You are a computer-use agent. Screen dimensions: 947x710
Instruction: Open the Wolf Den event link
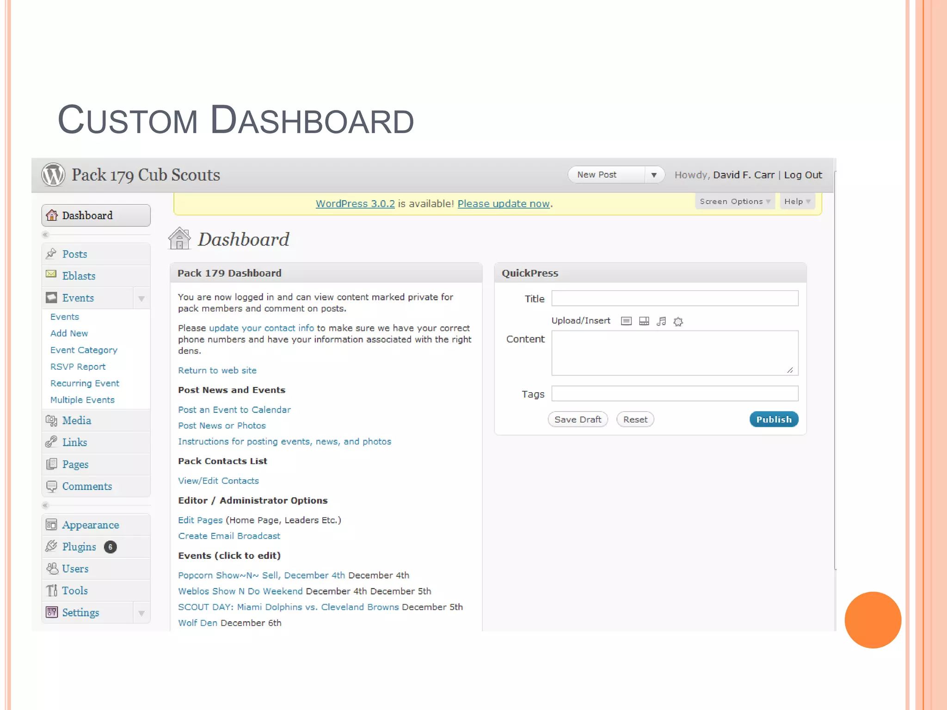(x=197, y=623)
